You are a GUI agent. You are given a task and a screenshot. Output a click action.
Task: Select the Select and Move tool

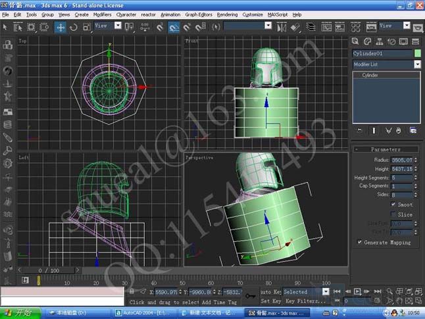60,27
